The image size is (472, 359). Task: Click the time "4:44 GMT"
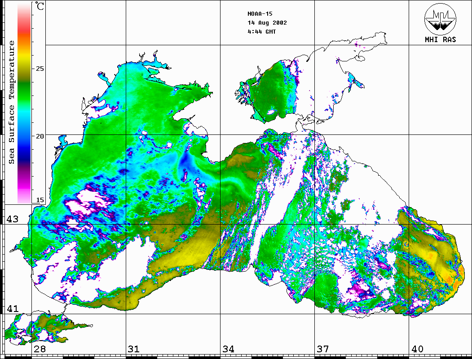tap(261, 31)
